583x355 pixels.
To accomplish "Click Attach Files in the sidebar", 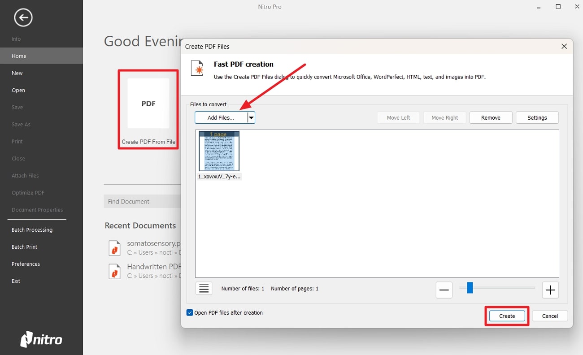I will point(25,175).
